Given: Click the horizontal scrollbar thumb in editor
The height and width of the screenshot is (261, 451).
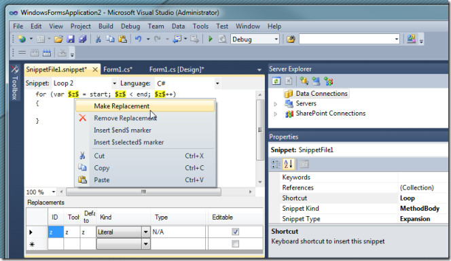Looking at the screenshot, I should 143,192.
